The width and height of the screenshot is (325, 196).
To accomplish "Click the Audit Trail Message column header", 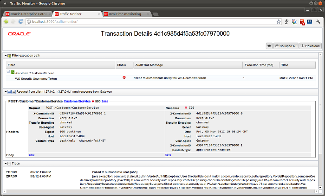I will [188, 65].
